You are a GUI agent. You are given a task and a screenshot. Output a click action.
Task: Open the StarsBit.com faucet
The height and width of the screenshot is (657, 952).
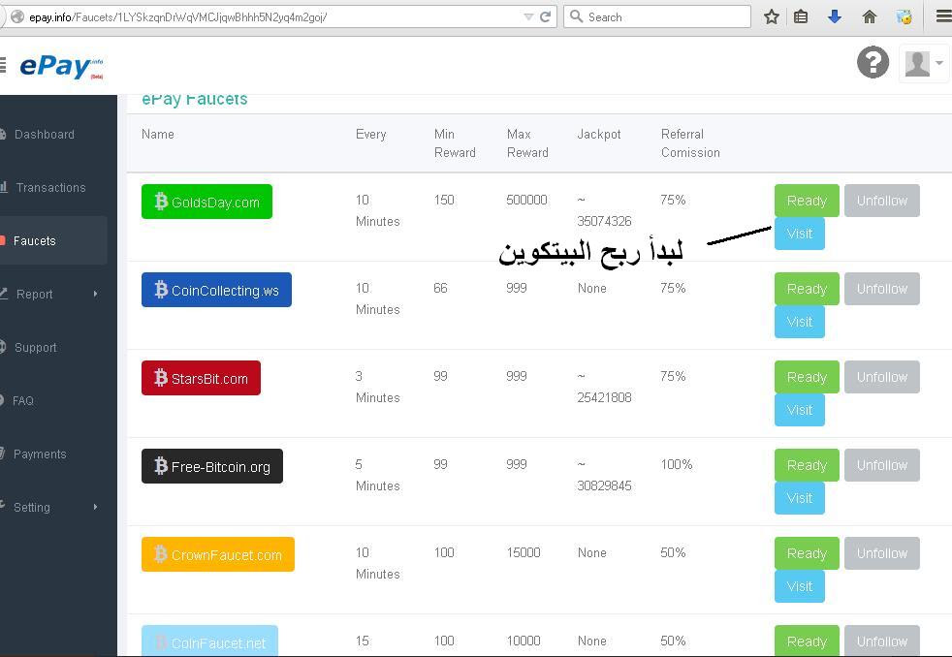(201, 378)
